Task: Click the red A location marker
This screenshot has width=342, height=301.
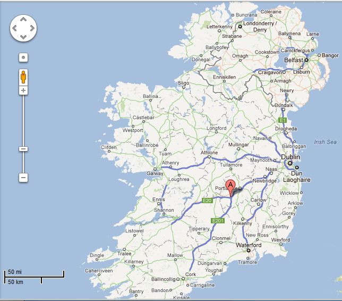Action: pyautogui.click(x=230, y=187)
